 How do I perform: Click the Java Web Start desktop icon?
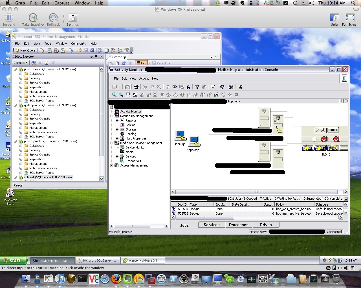(10, 196)
